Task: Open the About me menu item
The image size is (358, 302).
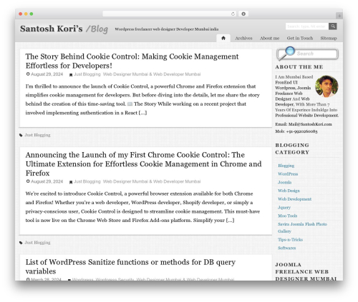Action: 269,38
